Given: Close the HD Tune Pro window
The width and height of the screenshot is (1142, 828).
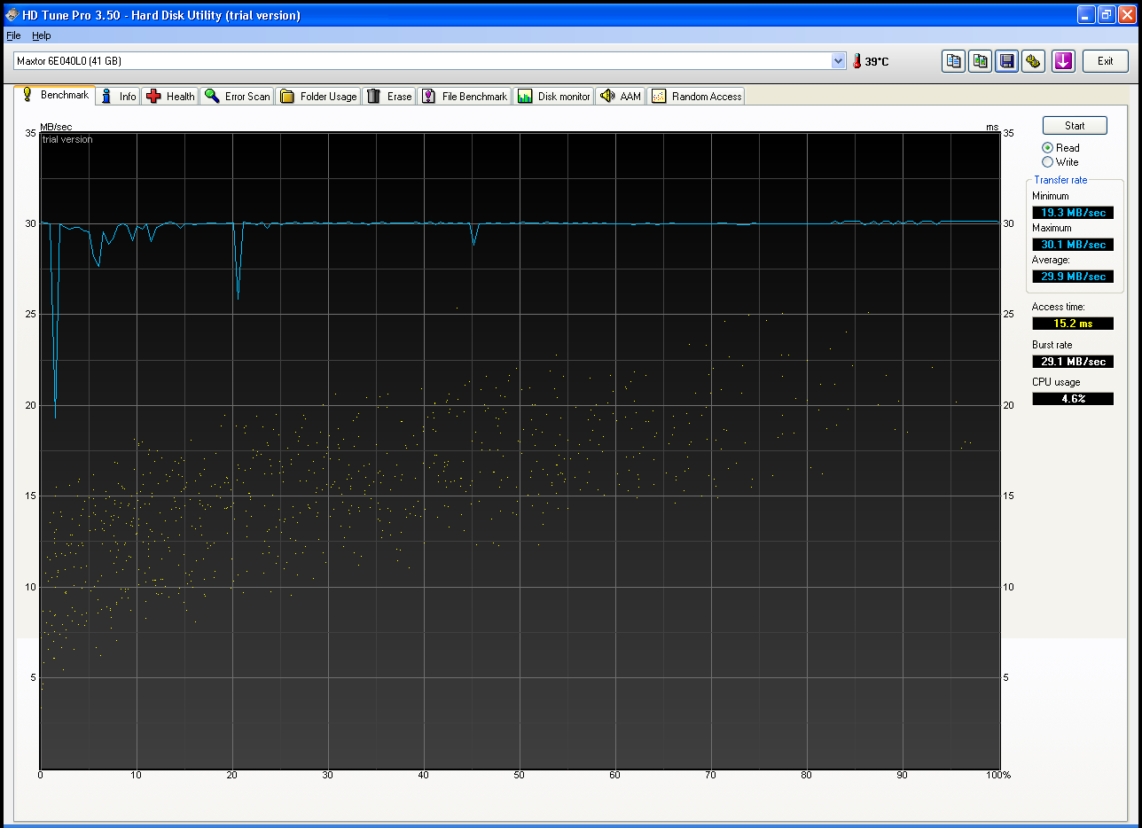Looking at the screenshot, I should 1127,14.
